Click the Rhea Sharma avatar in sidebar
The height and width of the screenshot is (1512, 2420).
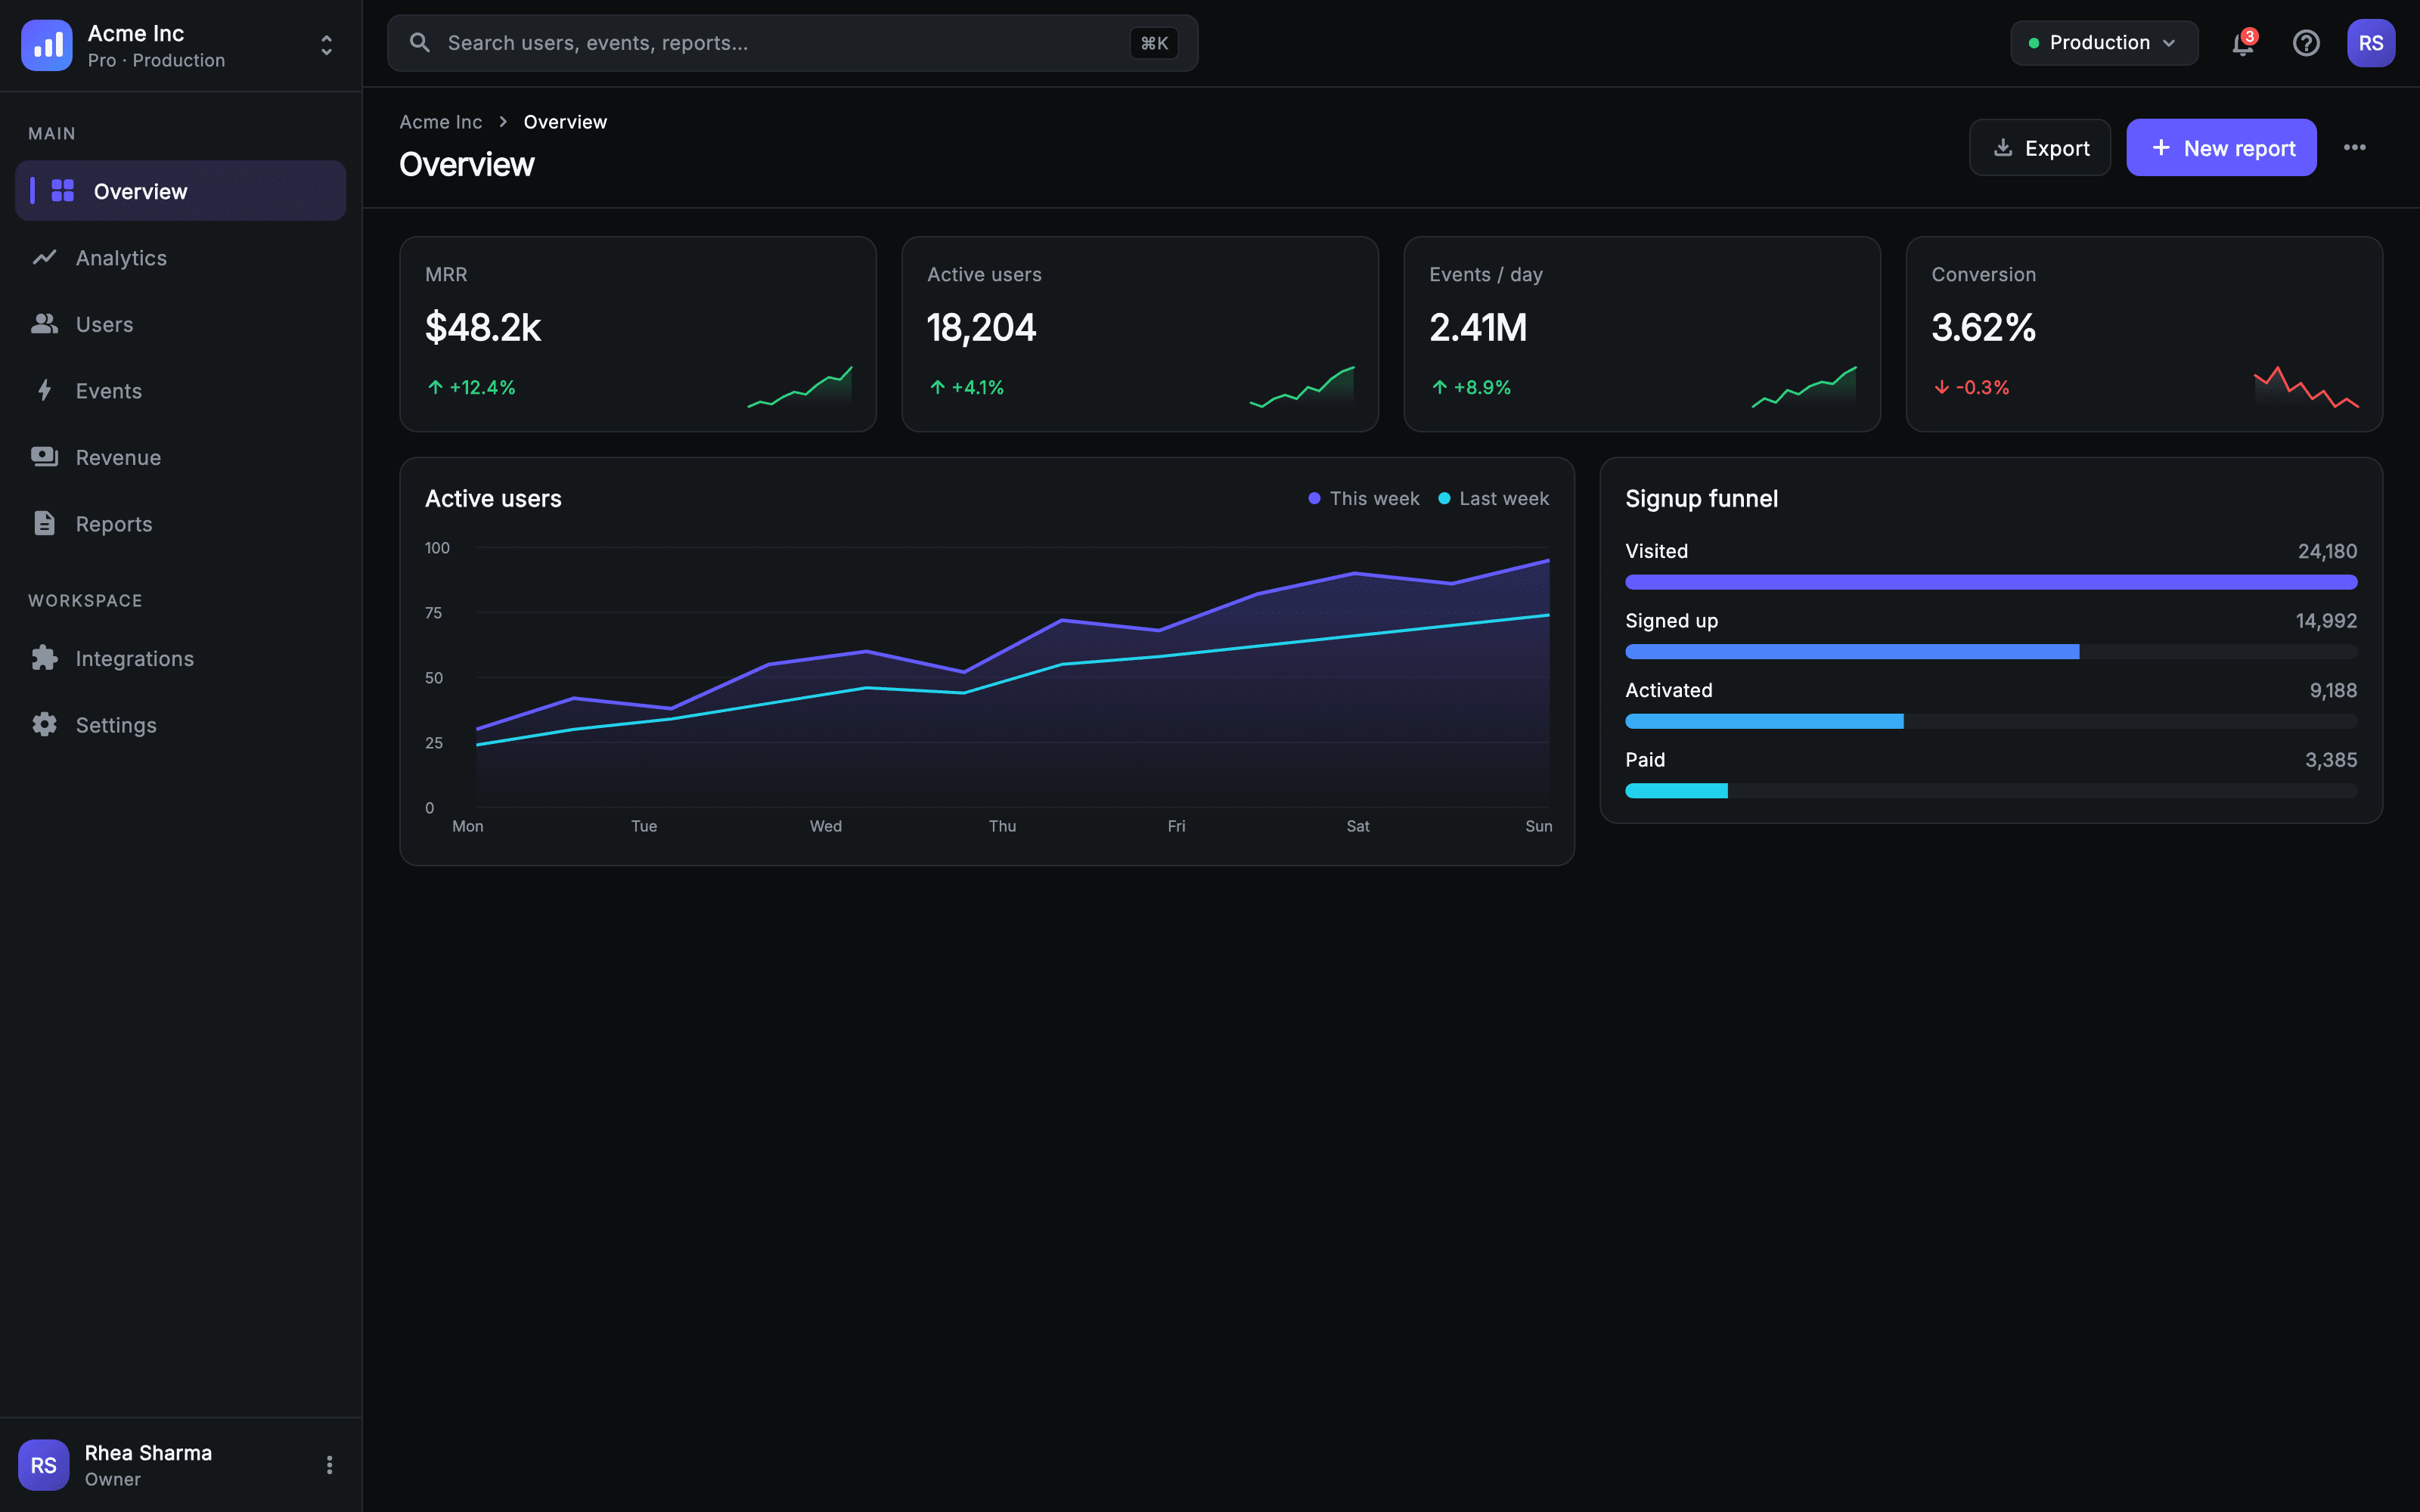coord(43,1465)
